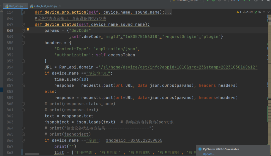Image resolution: width=271 pixels, height=156 pixels.
Task: Click the URL string '/sl/home/device/get/info' at line 854
Action: [x=178, y=67]
